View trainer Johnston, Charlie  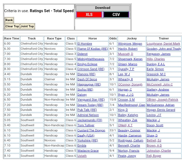tap(159, 151)
